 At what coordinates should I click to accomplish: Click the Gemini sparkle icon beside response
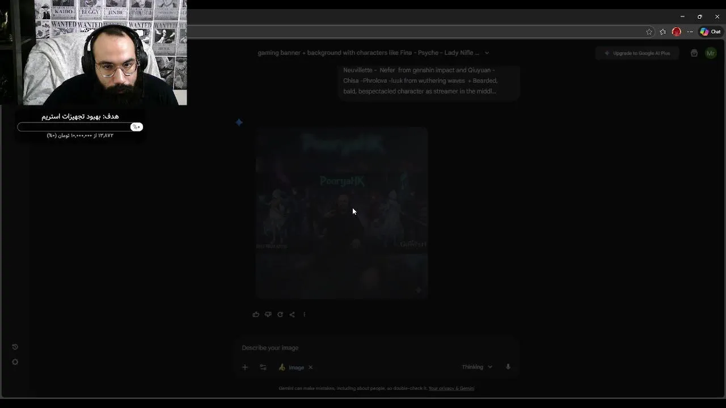pyautogui.click(x=239, y=122)
